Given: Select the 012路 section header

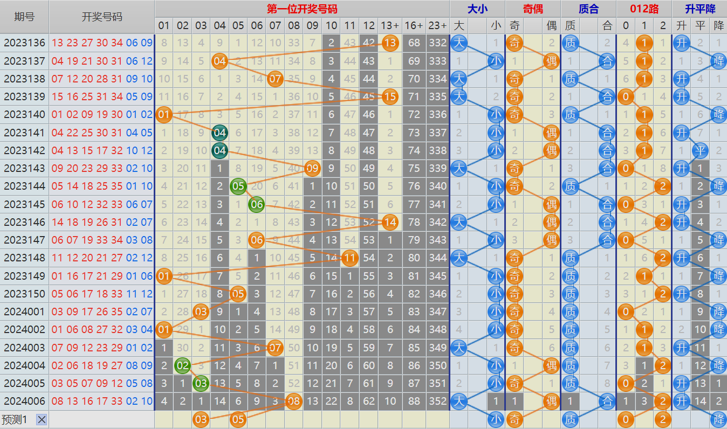Looking at the screenshot, I should [644, 9].
